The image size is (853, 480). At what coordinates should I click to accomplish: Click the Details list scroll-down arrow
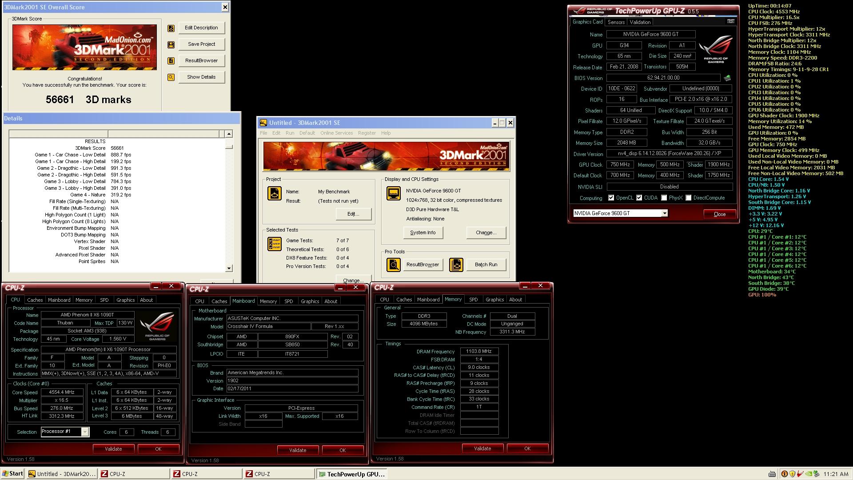pos(229,268)
